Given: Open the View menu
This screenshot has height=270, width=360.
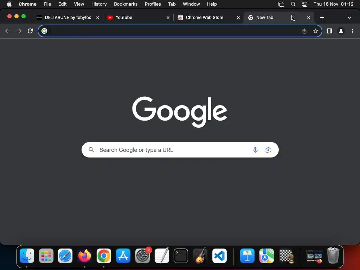Looking at the screenshot, I should tap(79, 4).
